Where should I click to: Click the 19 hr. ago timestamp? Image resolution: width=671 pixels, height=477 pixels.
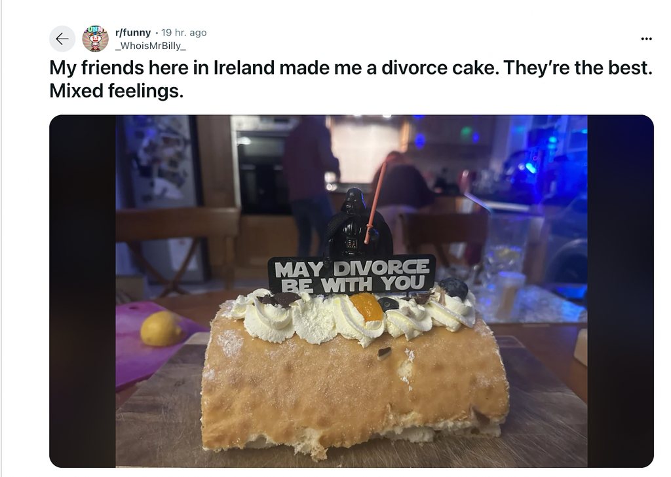pyautogui.click(x=184, y=33)
